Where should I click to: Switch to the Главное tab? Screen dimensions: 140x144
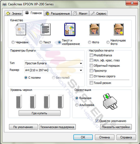[x=33, y=13]
